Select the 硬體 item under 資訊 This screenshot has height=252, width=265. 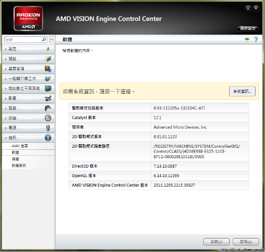pyautogui.click(x=15, y=159)
